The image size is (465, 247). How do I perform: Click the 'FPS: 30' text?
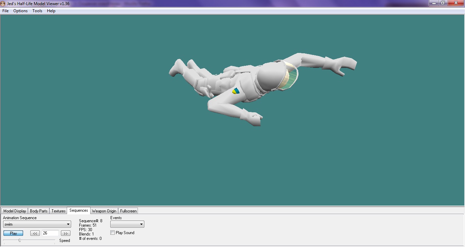click(x=85, y=230)
